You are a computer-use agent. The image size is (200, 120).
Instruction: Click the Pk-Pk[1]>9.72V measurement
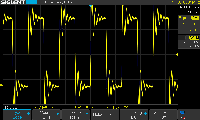[116, 107]
